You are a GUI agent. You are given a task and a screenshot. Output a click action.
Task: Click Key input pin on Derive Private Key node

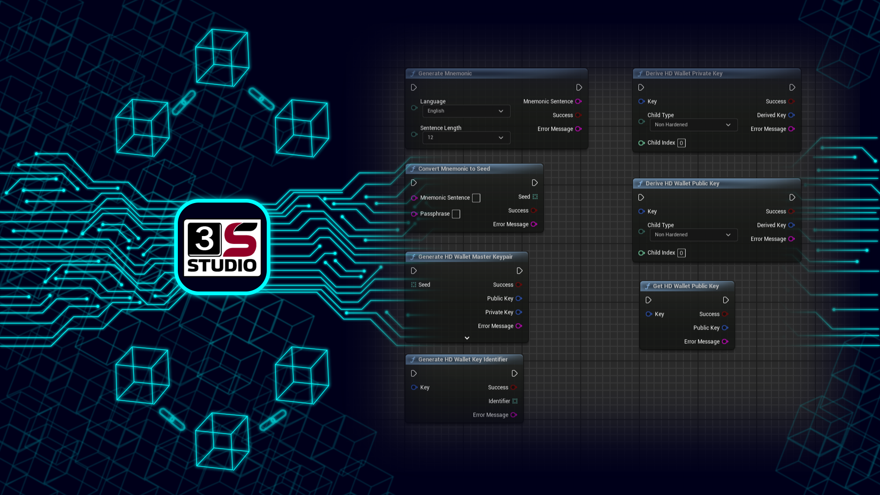[641, 101]
